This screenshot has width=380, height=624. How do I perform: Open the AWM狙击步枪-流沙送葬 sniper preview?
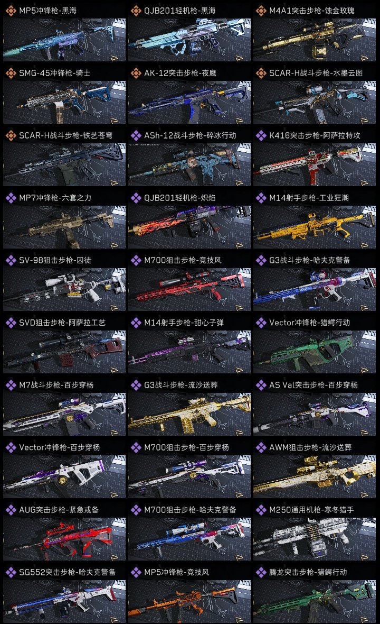(315, 476)
